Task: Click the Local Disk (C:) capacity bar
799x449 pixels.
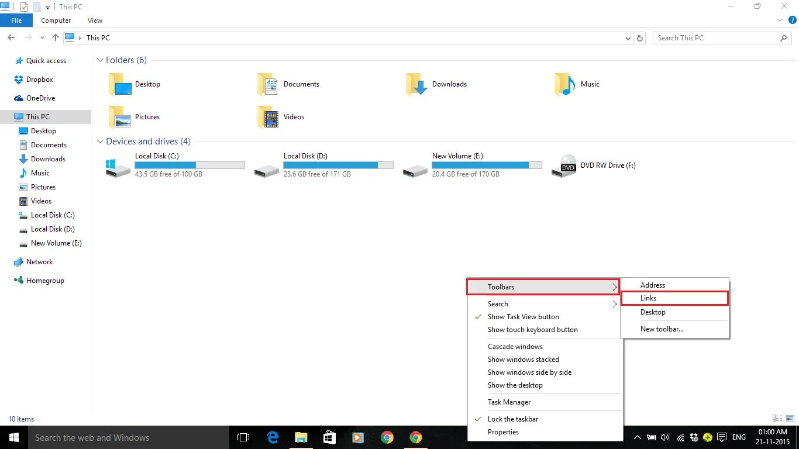Action: (x=189, y=165)
